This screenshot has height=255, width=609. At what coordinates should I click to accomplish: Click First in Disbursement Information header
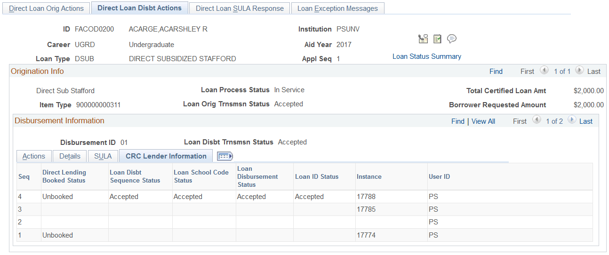click(520, 121)
